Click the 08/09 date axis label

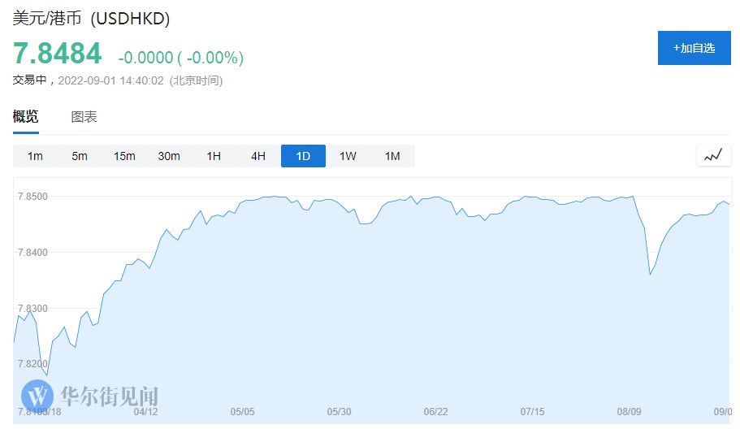(630, 412)
